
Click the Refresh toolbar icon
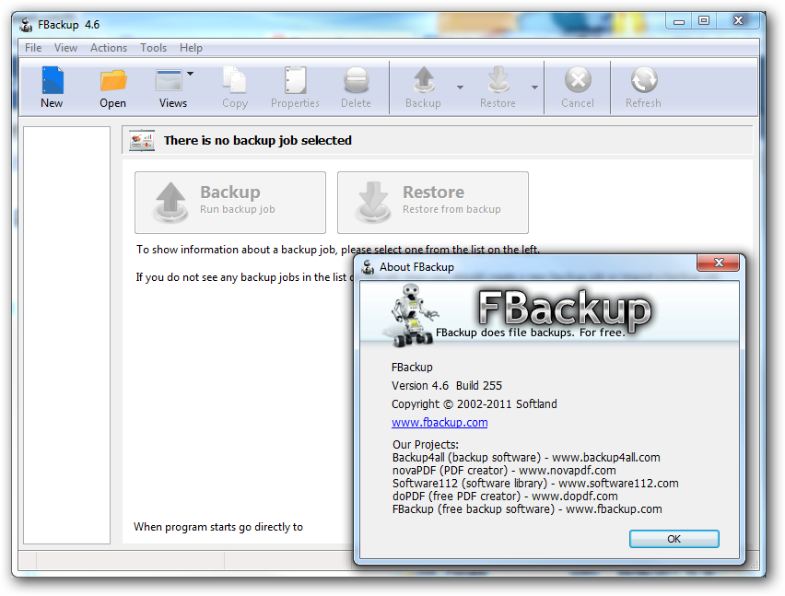click(644, 80)
